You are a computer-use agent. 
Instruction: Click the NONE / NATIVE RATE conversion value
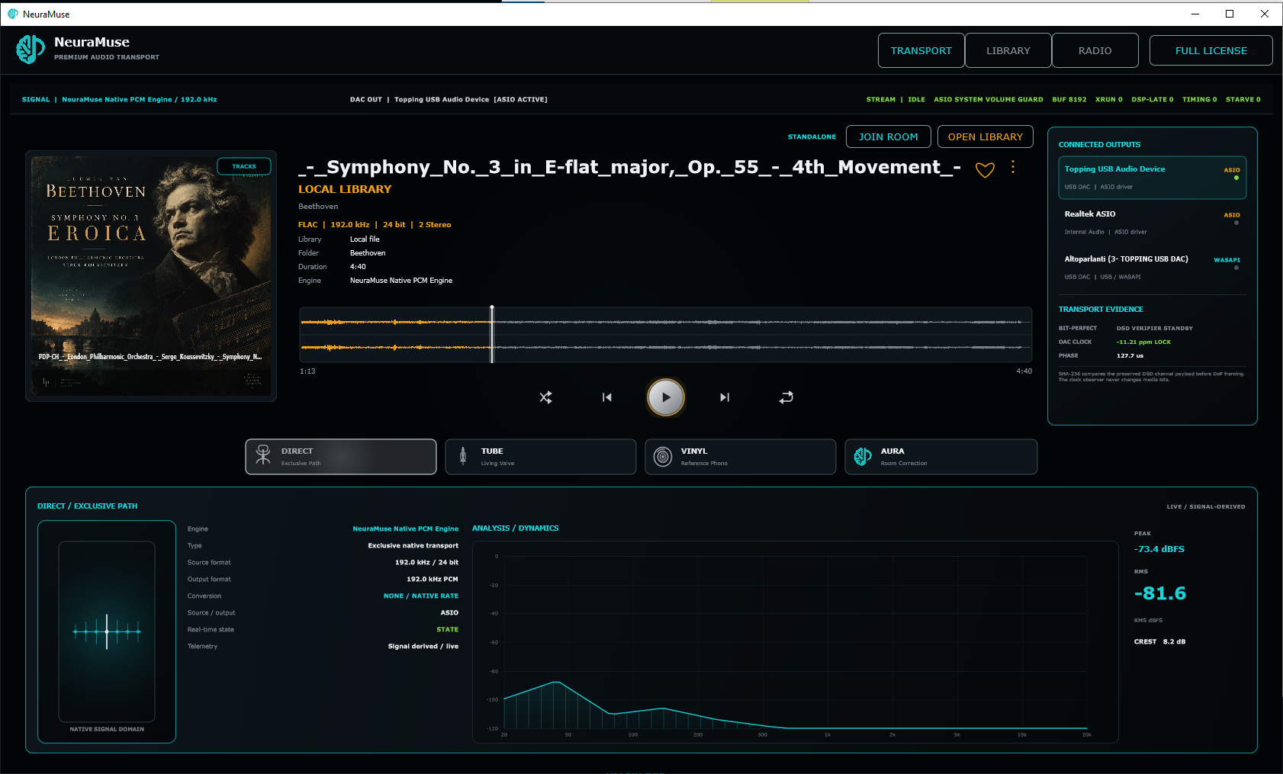(x=421, y=596)
